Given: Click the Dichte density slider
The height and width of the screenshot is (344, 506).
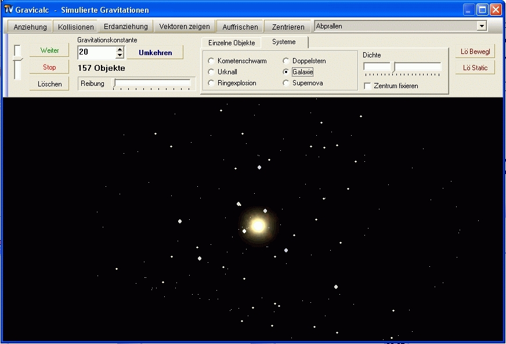Looking at the screenshot, I should (x=402, y=67).
